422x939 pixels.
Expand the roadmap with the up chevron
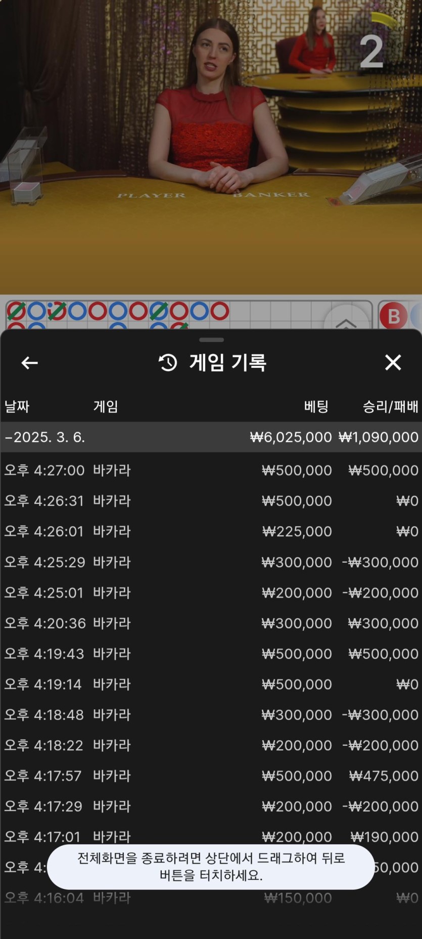point(346,322)
